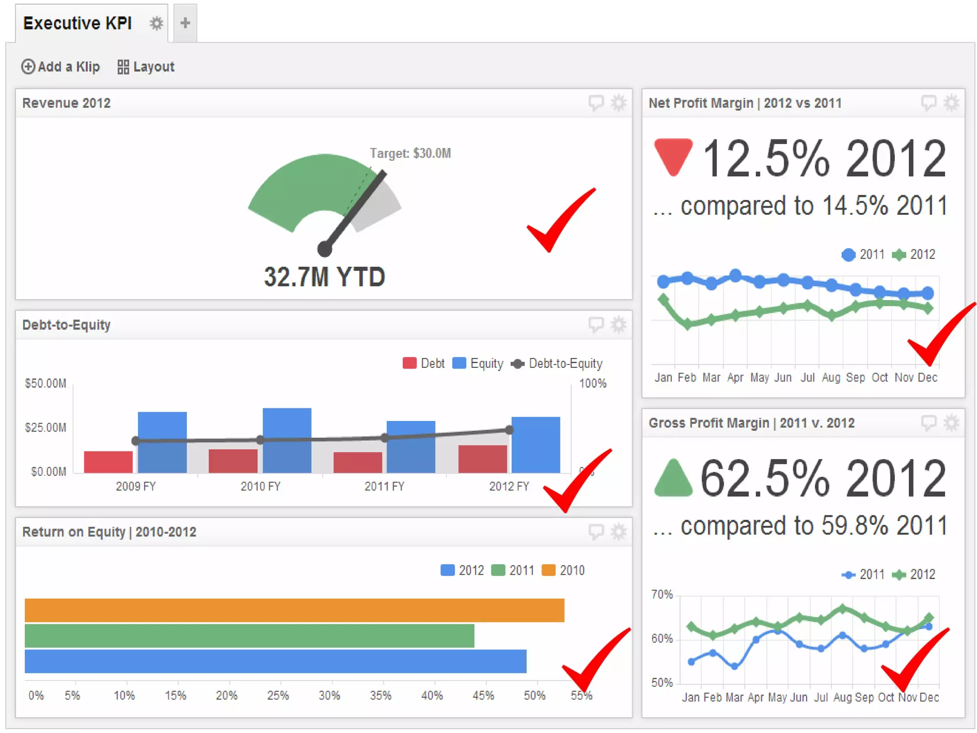Screen dimensions: 977x733
Task: Open gear menu on Revenue 2012 klip
Action: pyautogui.click(x=619, y=103)
